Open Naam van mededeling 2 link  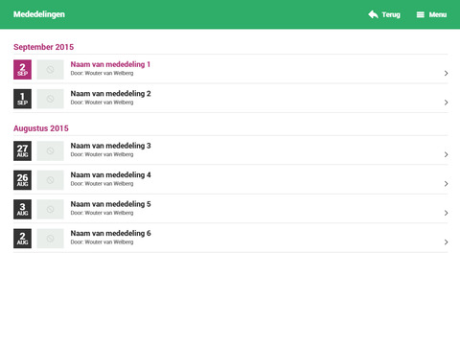pos(110,94)
